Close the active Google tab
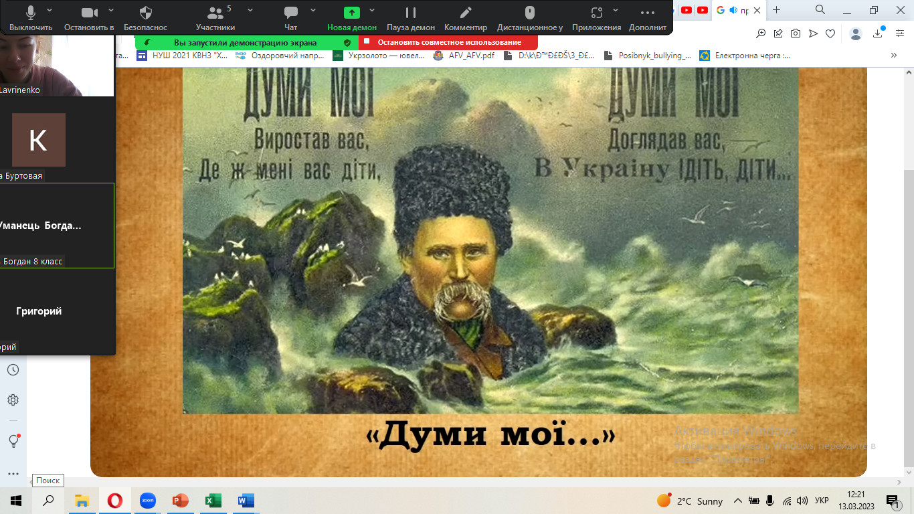Screen dimensions: 914x514 click(x=757, y=10)
